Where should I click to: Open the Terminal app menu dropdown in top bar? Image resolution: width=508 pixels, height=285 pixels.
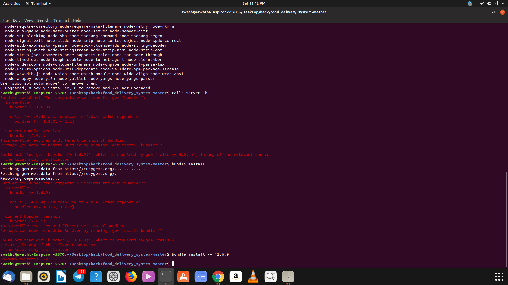point(38,3)
